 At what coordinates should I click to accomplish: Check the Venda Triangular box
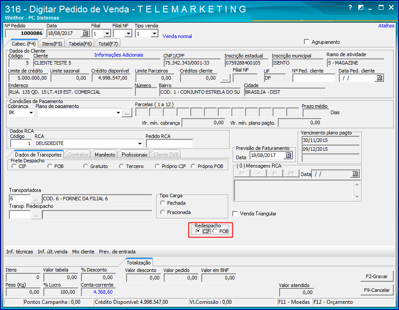[235, 214]
